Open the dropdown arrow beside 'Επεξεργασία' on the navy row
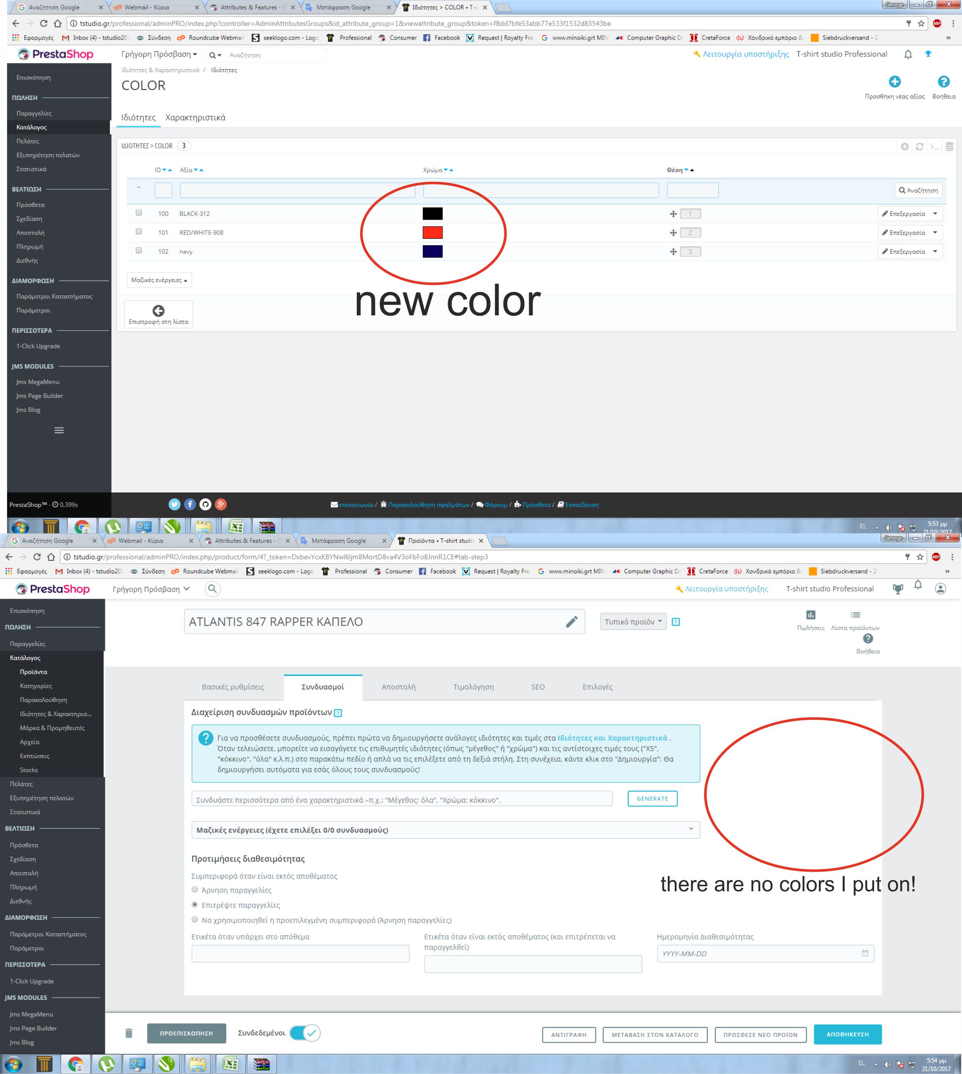 pyautogui.click(x=935, y=251)
